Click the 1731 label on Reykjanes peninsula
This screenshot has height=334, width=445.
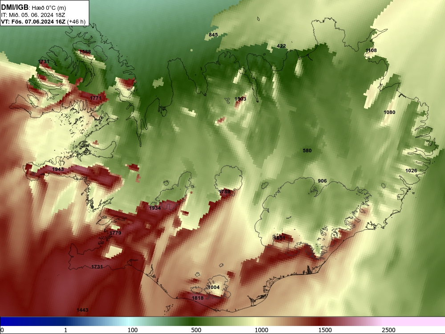coord(97,267)
